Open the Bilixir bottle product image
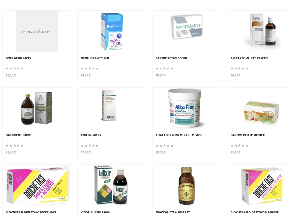This screenshot has width=289, height=216. 111,185
